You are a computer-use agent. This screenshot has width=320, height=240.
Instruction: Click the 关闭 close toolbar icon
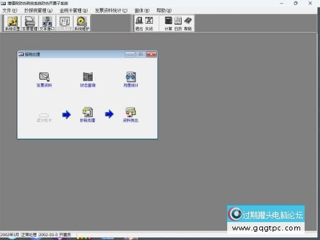click(x=149, y=24)
